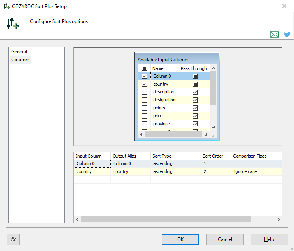The image size is (294, 251).
Task: Edit Sort Order value 1
Action: (x=216, y=163)
